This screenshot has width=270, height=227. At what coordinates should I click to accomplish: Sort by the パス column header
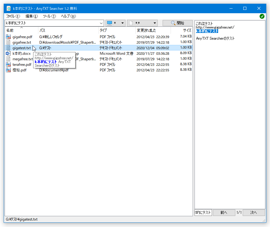(68, 30)
